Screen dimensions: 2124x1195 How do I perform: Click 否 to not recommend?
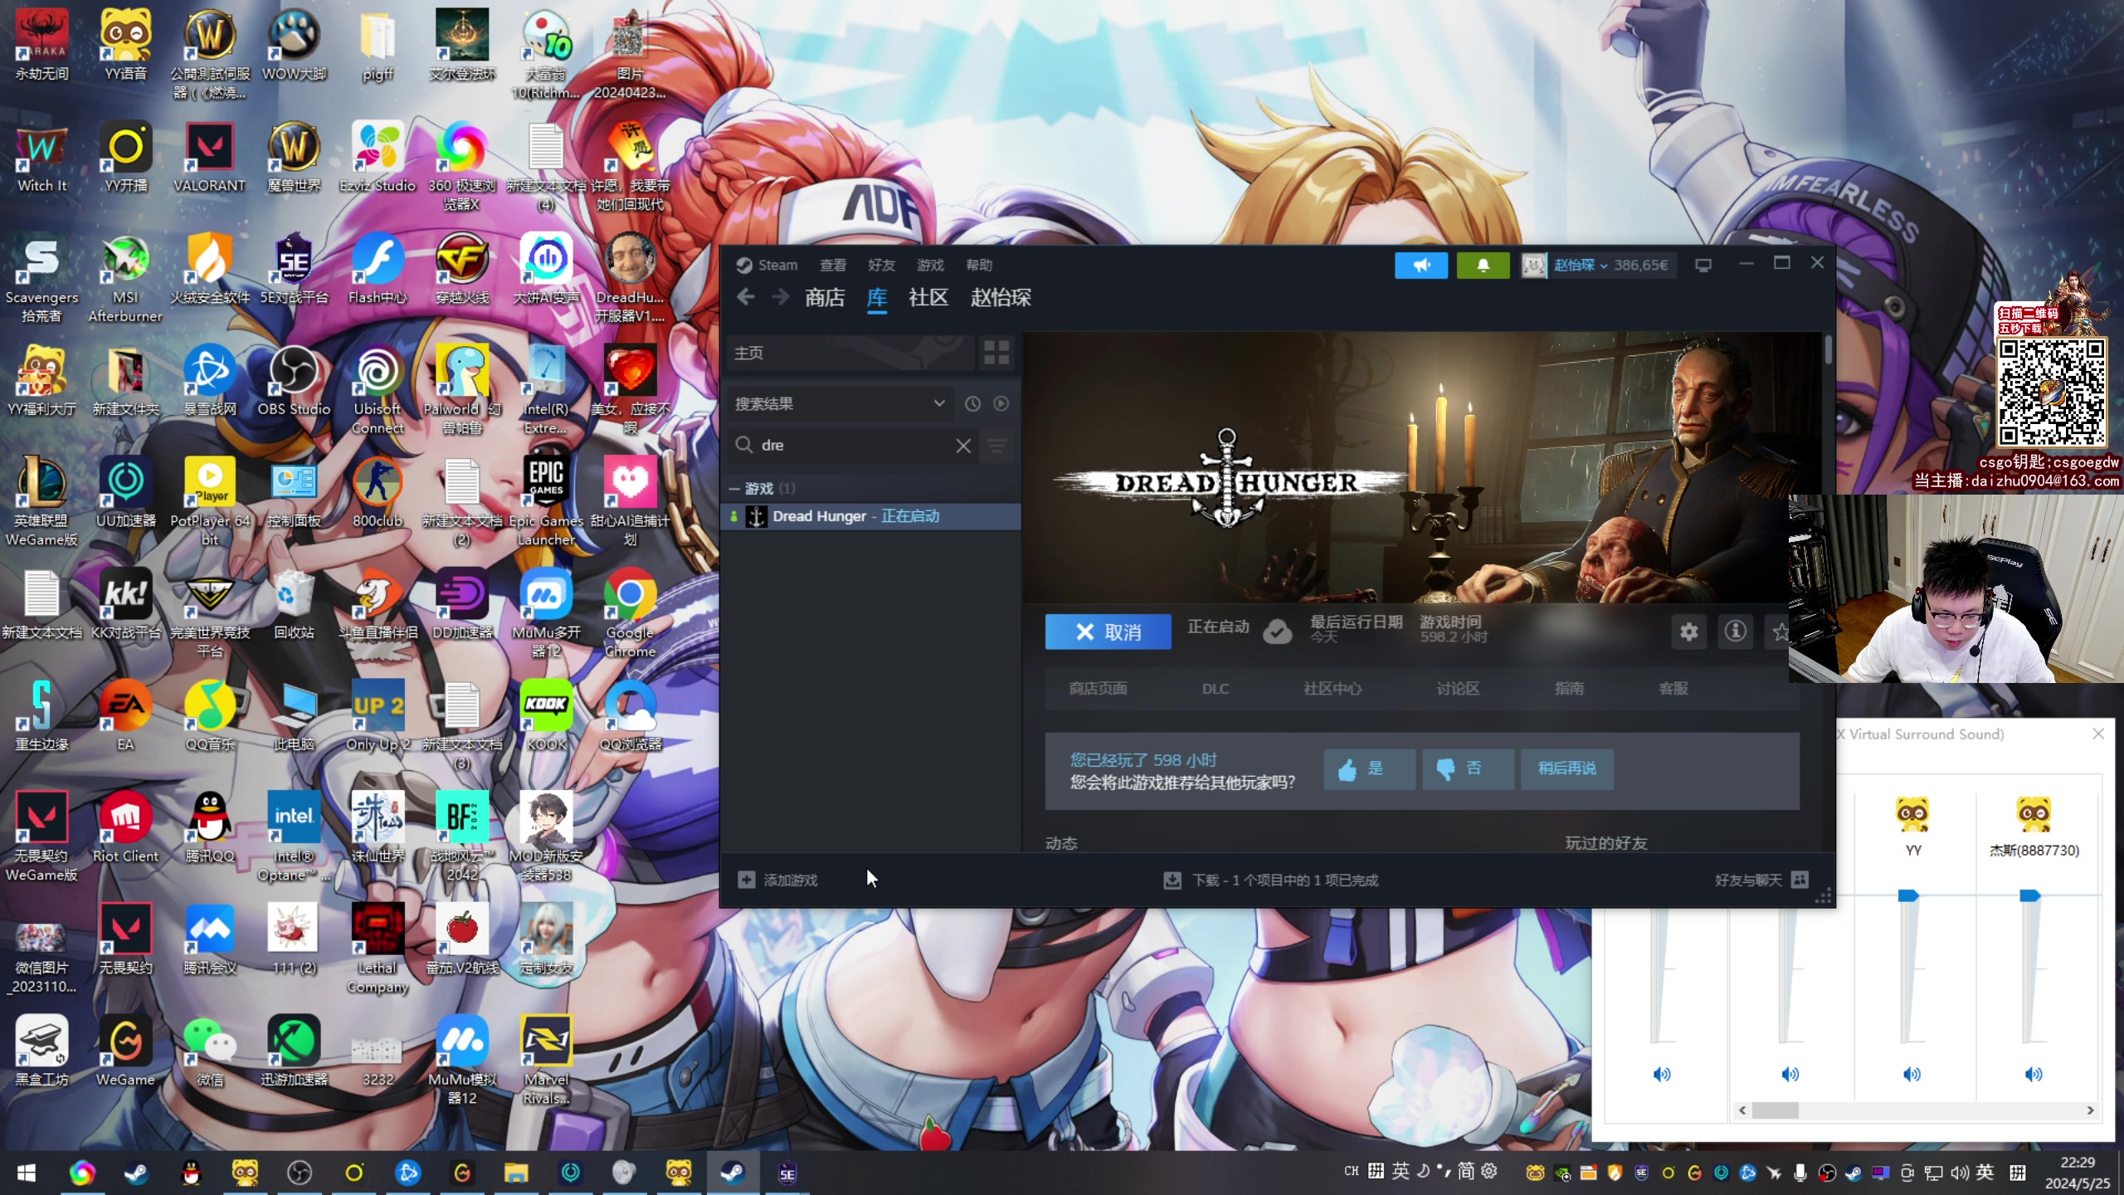tap(1468, 768)
